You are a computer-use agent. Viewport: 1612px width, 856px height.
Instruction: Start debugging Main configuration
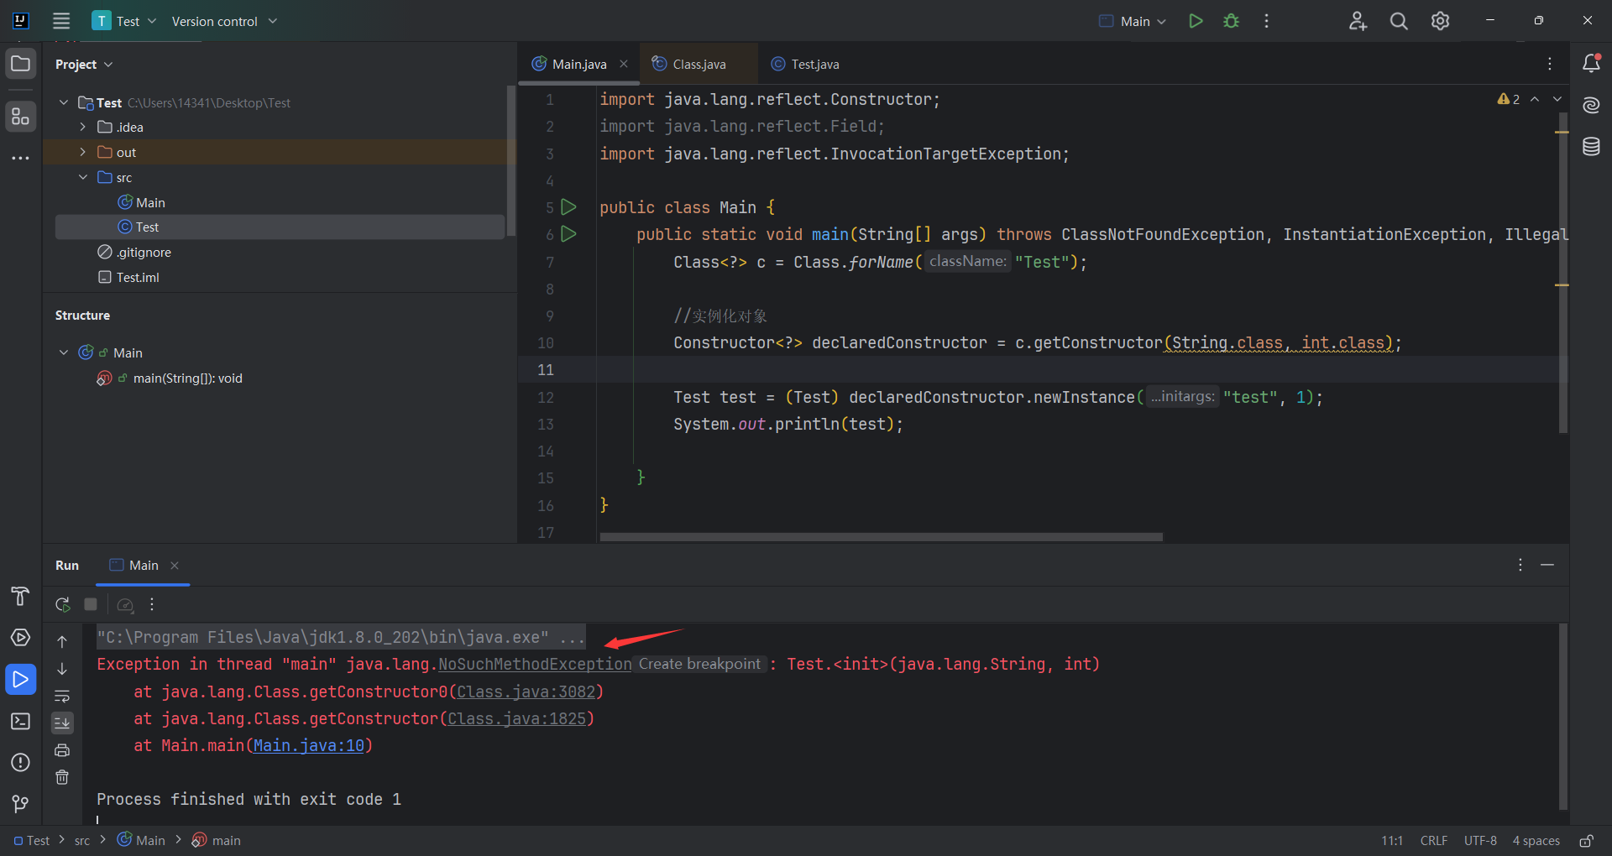click(1231, 21)
